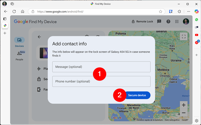Customize the sidebar with plus icon
Viewport: 201px width, 125px height.
[197, 55]
